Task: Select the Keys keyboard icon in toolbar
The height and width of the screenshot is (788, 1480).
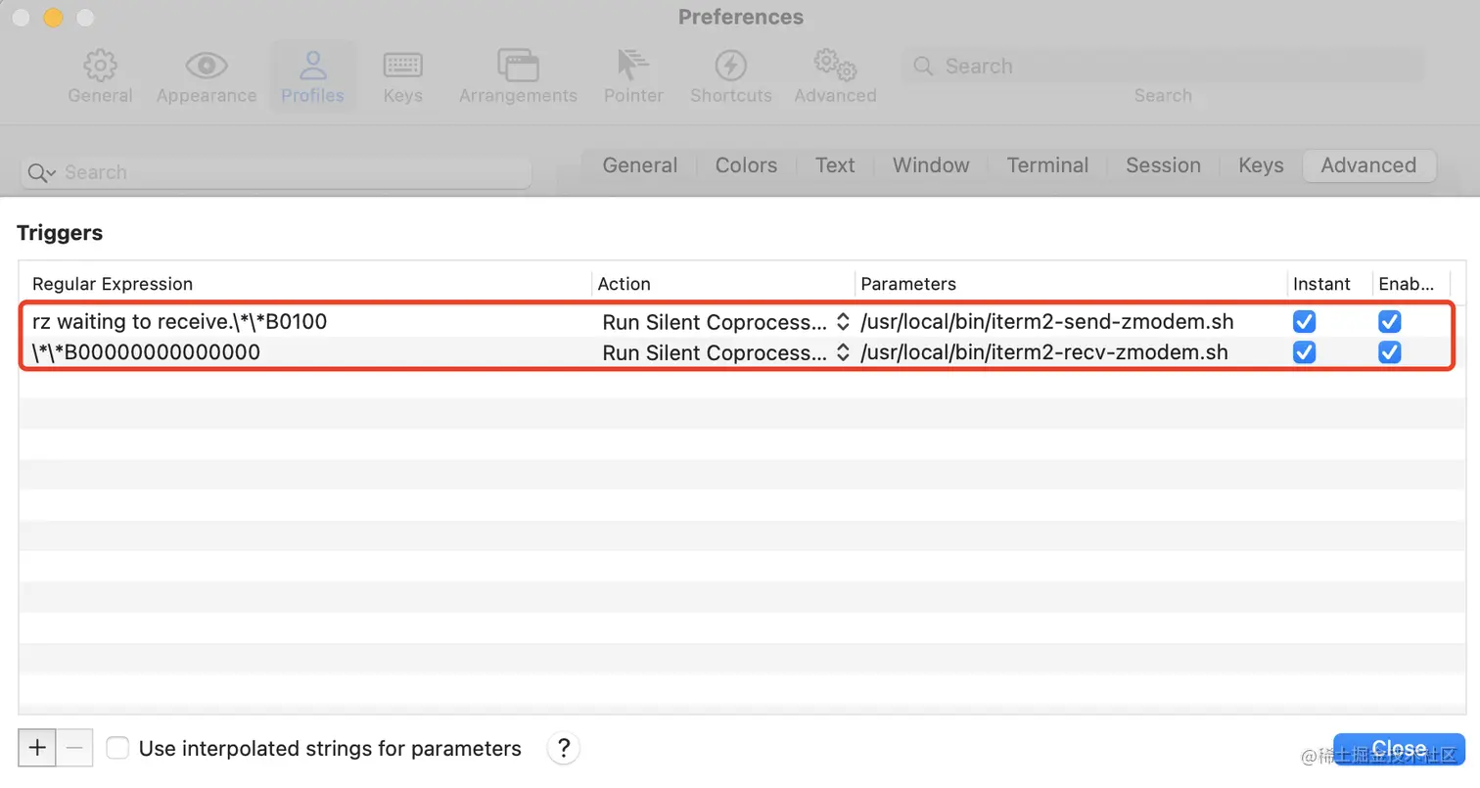Action: (402, 67)
